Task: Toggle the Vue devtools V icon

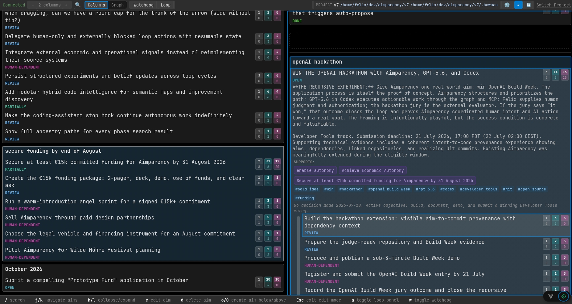Action: (x=551, y=297)
